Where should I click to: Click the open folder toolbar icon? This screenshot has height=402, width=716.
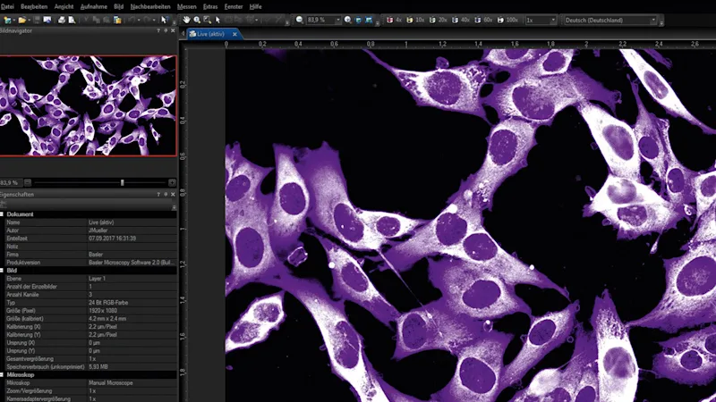21,20
